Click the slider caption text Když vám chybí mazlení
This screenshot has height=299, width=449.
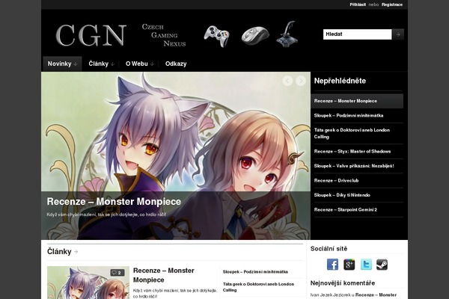[106, 215]
